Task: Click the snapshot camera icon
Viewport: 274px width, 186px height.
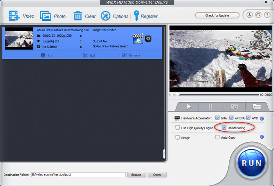Action: (234, 107)
